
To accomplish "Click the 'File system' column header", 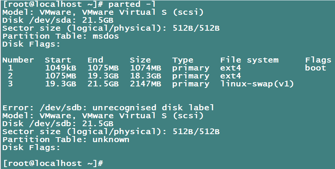I will tap(249, 60).
